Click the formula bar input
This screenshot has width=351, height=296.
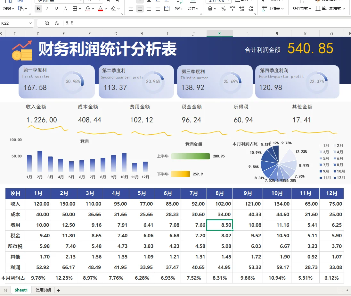coord(207,23)
